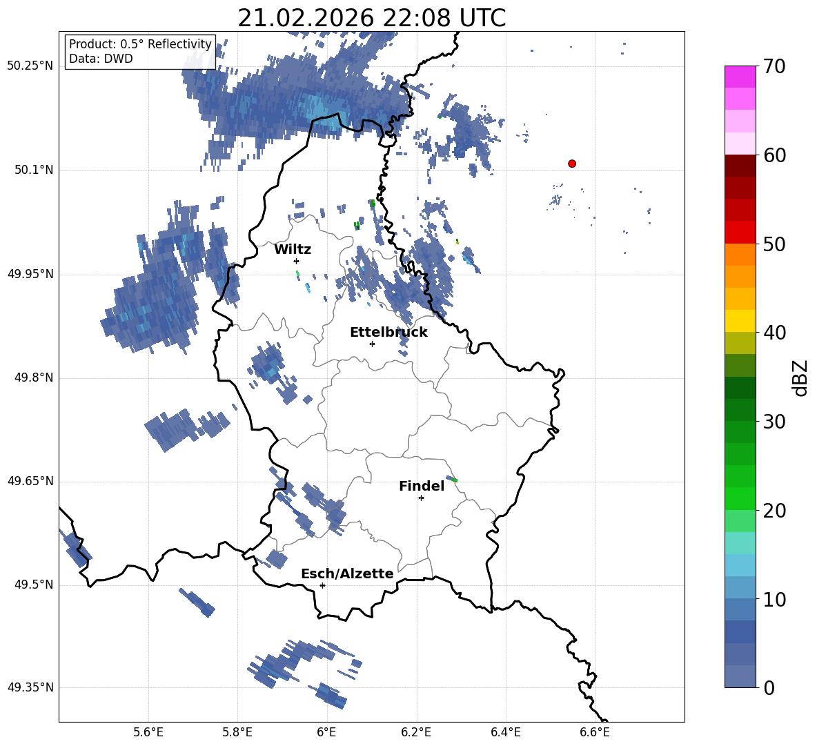The image size is (817, 746).
Task: Pick the dark maroon swatch just below 60 dBZ
Action: (740, 166)
